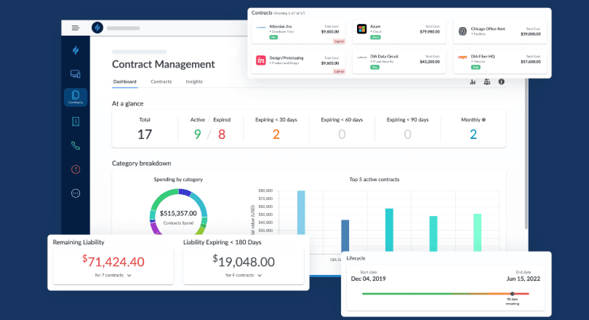
Task: Expand the 'for 7 contracts' dropdown
Action: 113,276
